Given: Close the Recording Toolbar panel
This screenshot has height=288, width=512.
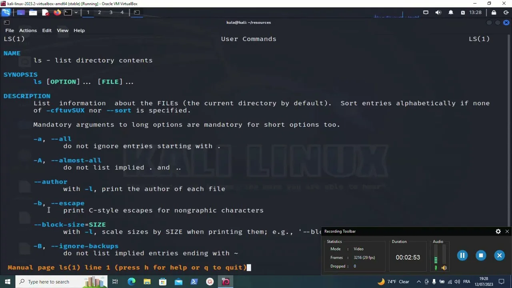Looking at the screenshot, I should click(507, 231).
